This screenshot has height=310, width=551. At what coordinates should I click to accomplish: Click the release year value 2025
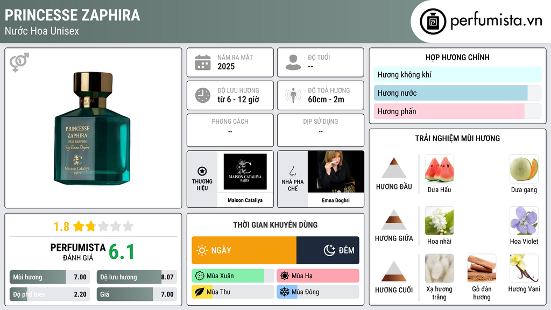coord(226,66)
